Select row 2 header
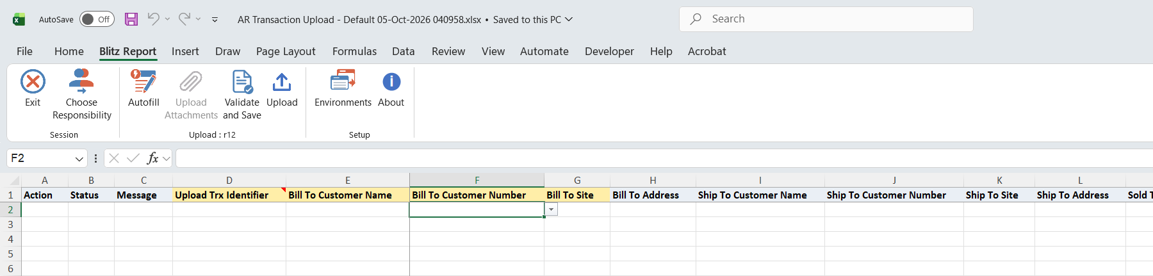 coord(10,209)
